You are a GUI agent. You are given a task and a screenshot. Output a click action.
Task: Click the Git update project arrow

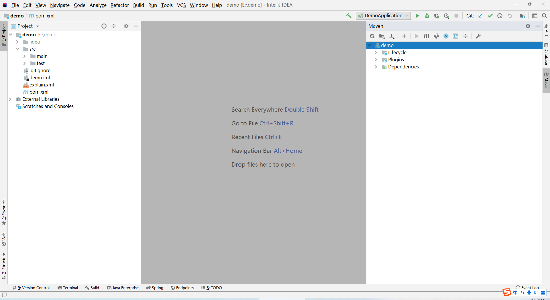click(480, 16)
